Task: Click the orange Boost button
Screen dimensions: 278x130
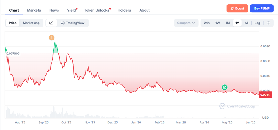Action: (x=237, y=8)
